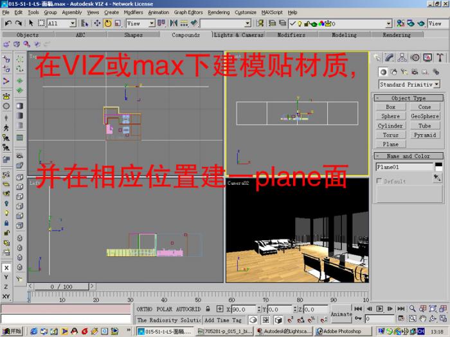Screen dimensions: 450x337
Task: Click the Y coordinate spinner arrows
Action: 295,309
